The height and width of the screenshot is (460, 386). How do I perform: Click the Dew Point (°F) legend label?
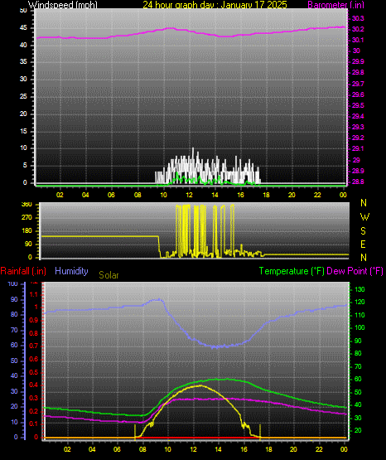click(355, 271)
